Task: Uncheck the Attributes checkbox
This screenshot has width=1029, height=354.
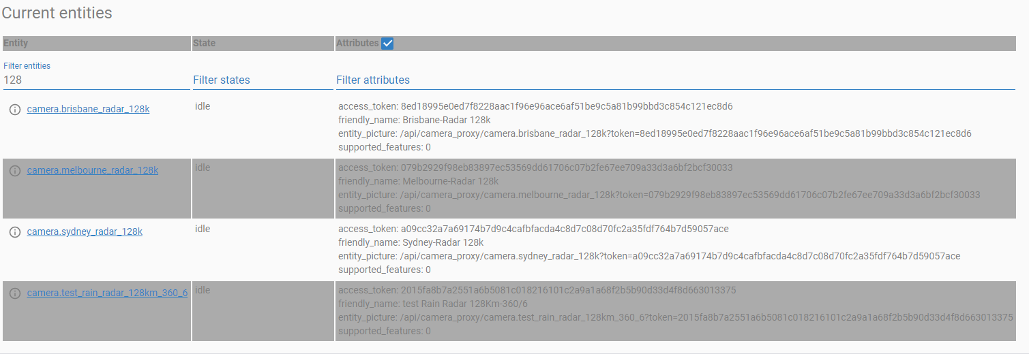Action: point(387,44)
